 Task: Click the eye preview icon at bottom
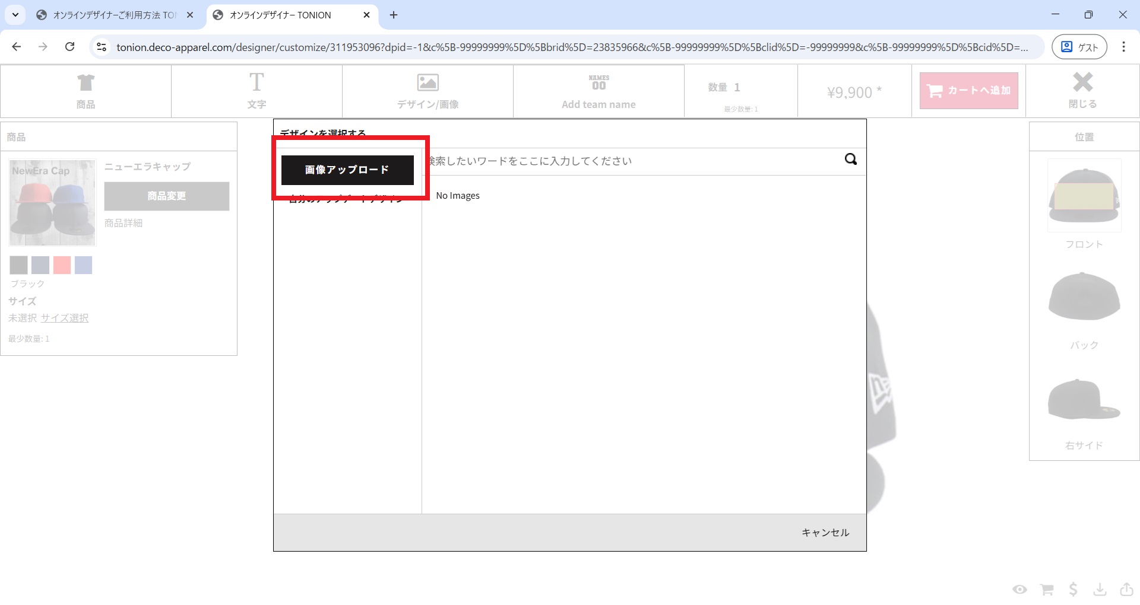[x=1020, y=589]
